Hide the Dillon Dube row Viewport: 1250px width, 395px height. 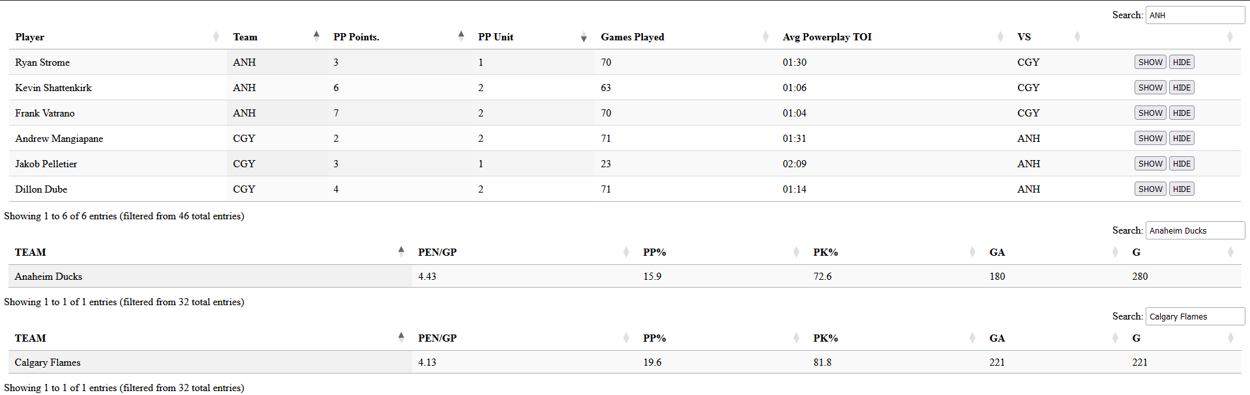1182,189
